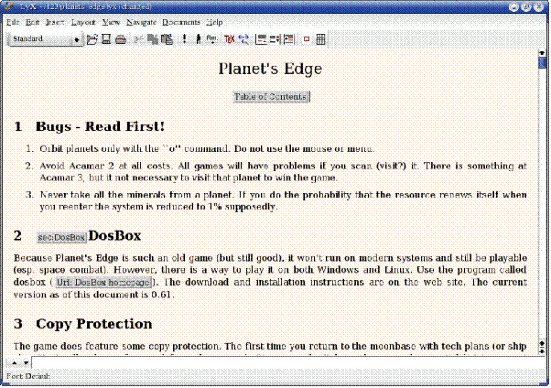Click paragraph starting Because Planet's Edge
Viewport: 551px width, 388px height.
coord(270,276)
